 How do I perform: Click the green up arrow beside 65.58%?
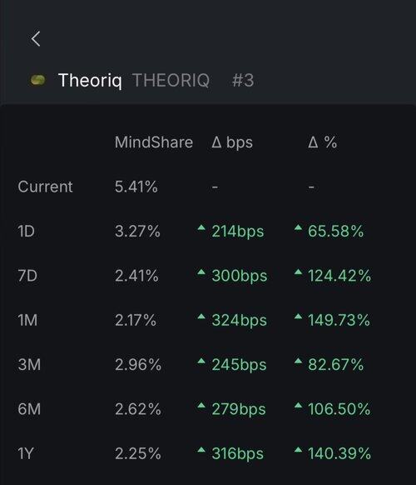298,227
